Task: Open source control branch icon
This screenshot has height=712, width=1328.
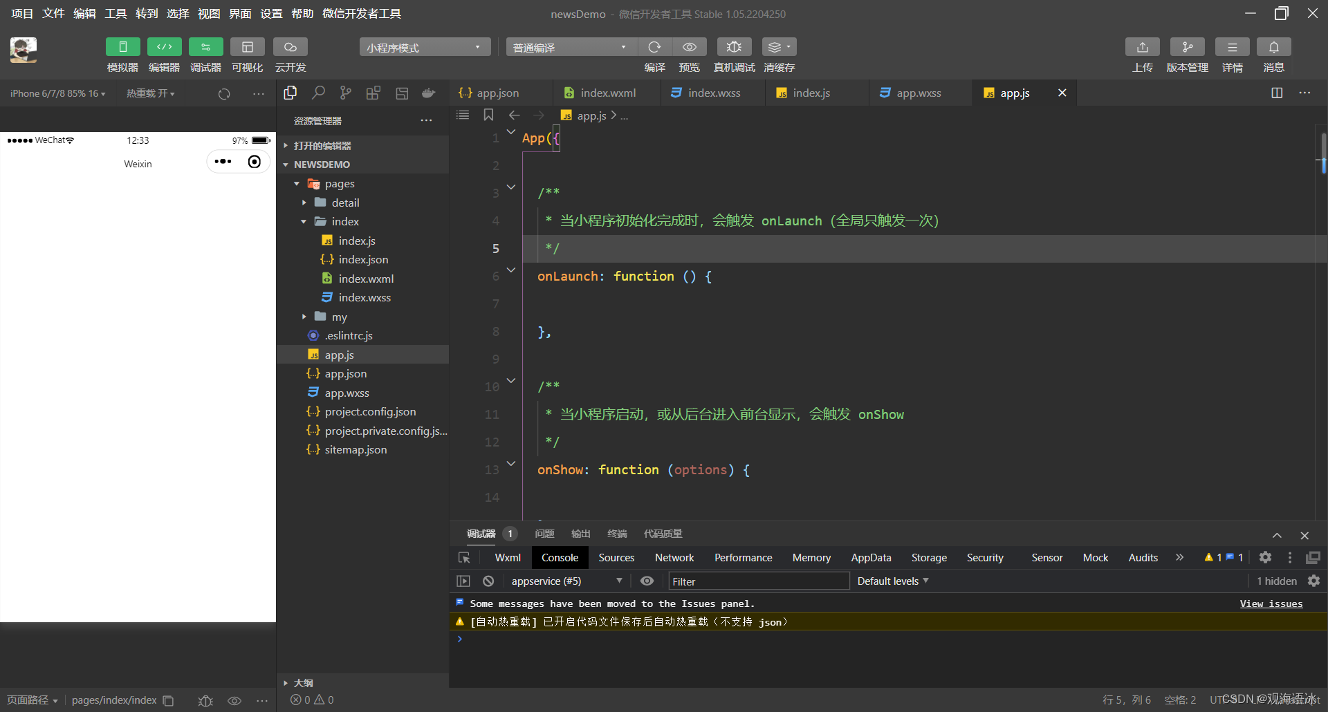Action: [x=346, y=93]
